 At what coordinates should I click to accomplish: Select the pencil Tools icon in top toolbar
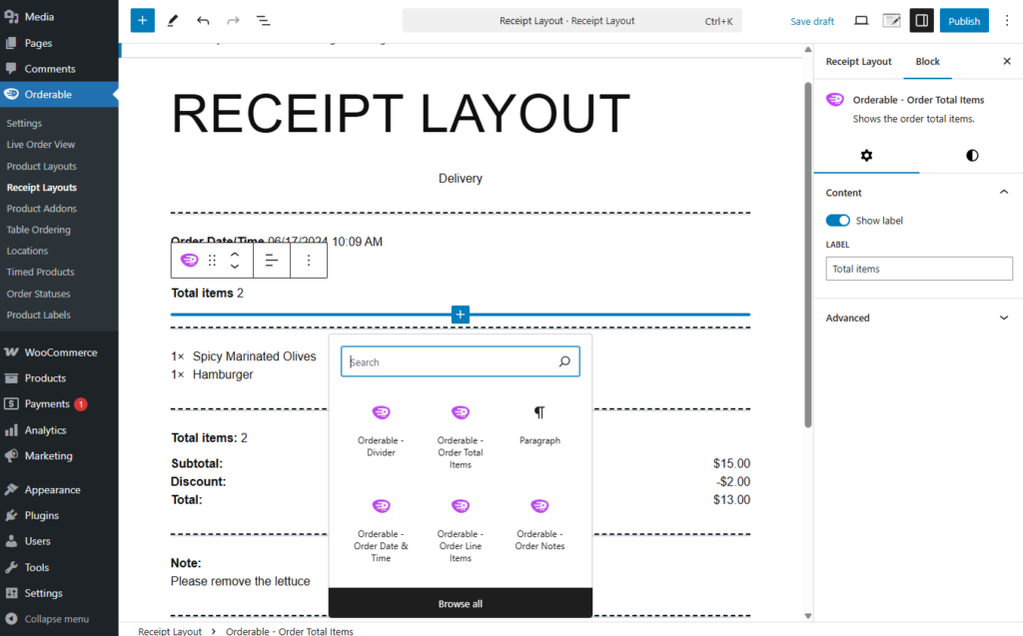pyautogui.click(x=173, y=21)
